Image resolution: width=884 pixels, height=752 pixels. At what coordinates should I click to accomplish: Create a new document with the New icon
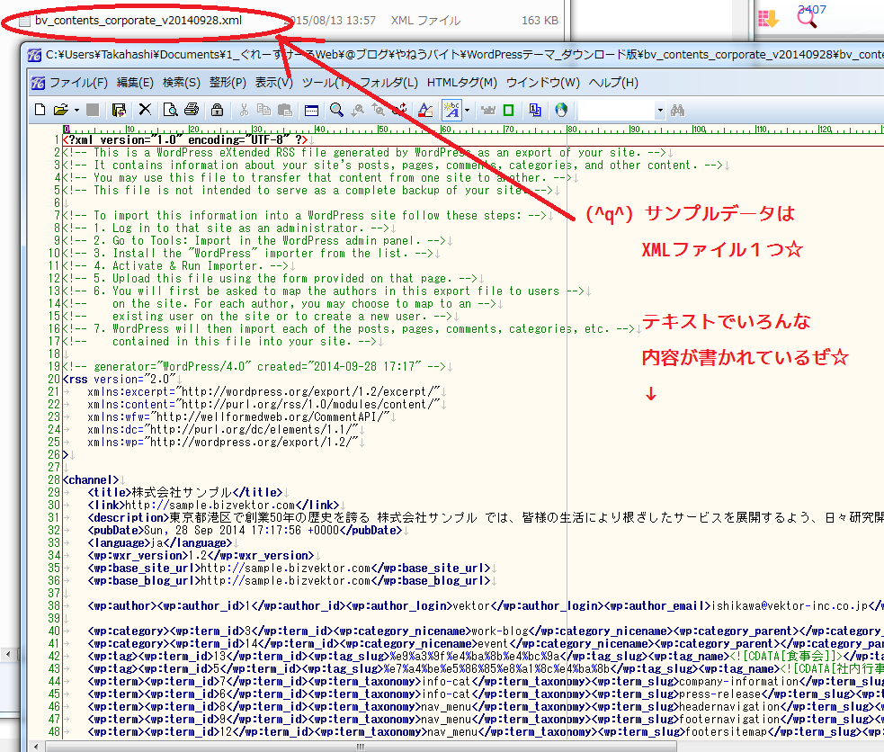tap(40, 110)
